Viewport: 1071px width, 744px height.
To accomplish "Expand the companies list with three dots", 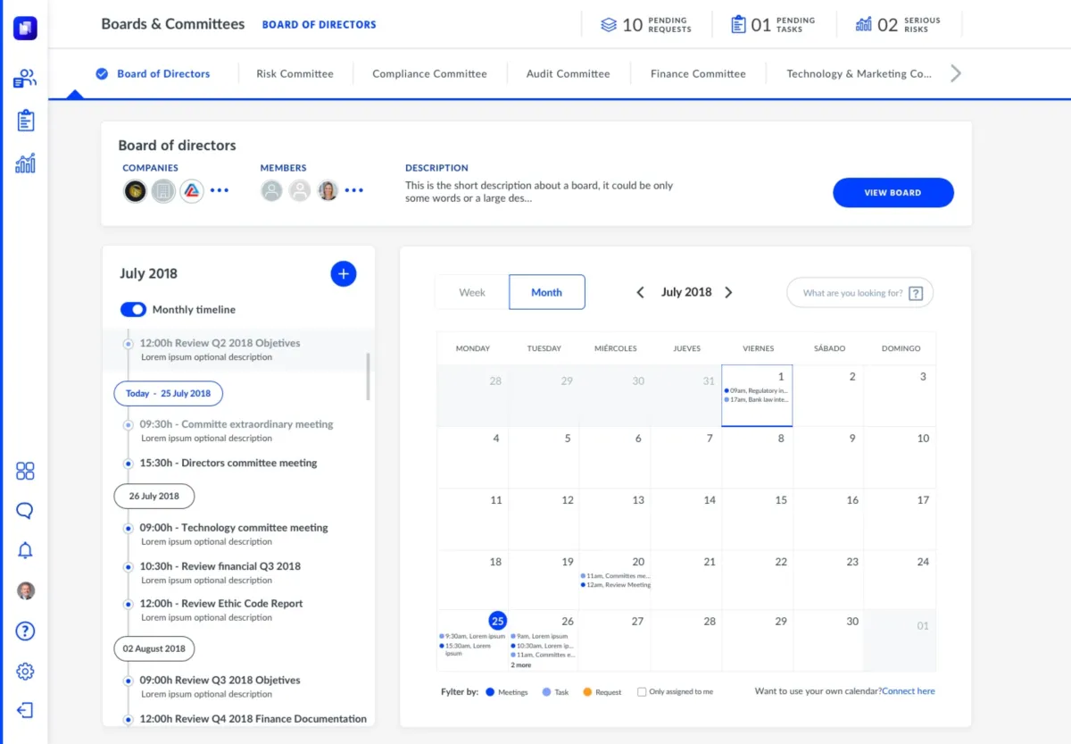I will click(220, 190).
